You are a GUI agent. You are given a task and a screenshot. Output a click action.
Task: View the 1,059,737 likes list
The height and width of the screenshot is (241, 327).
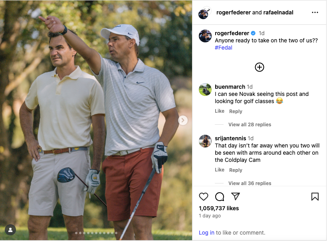click(x=219, y=208)
